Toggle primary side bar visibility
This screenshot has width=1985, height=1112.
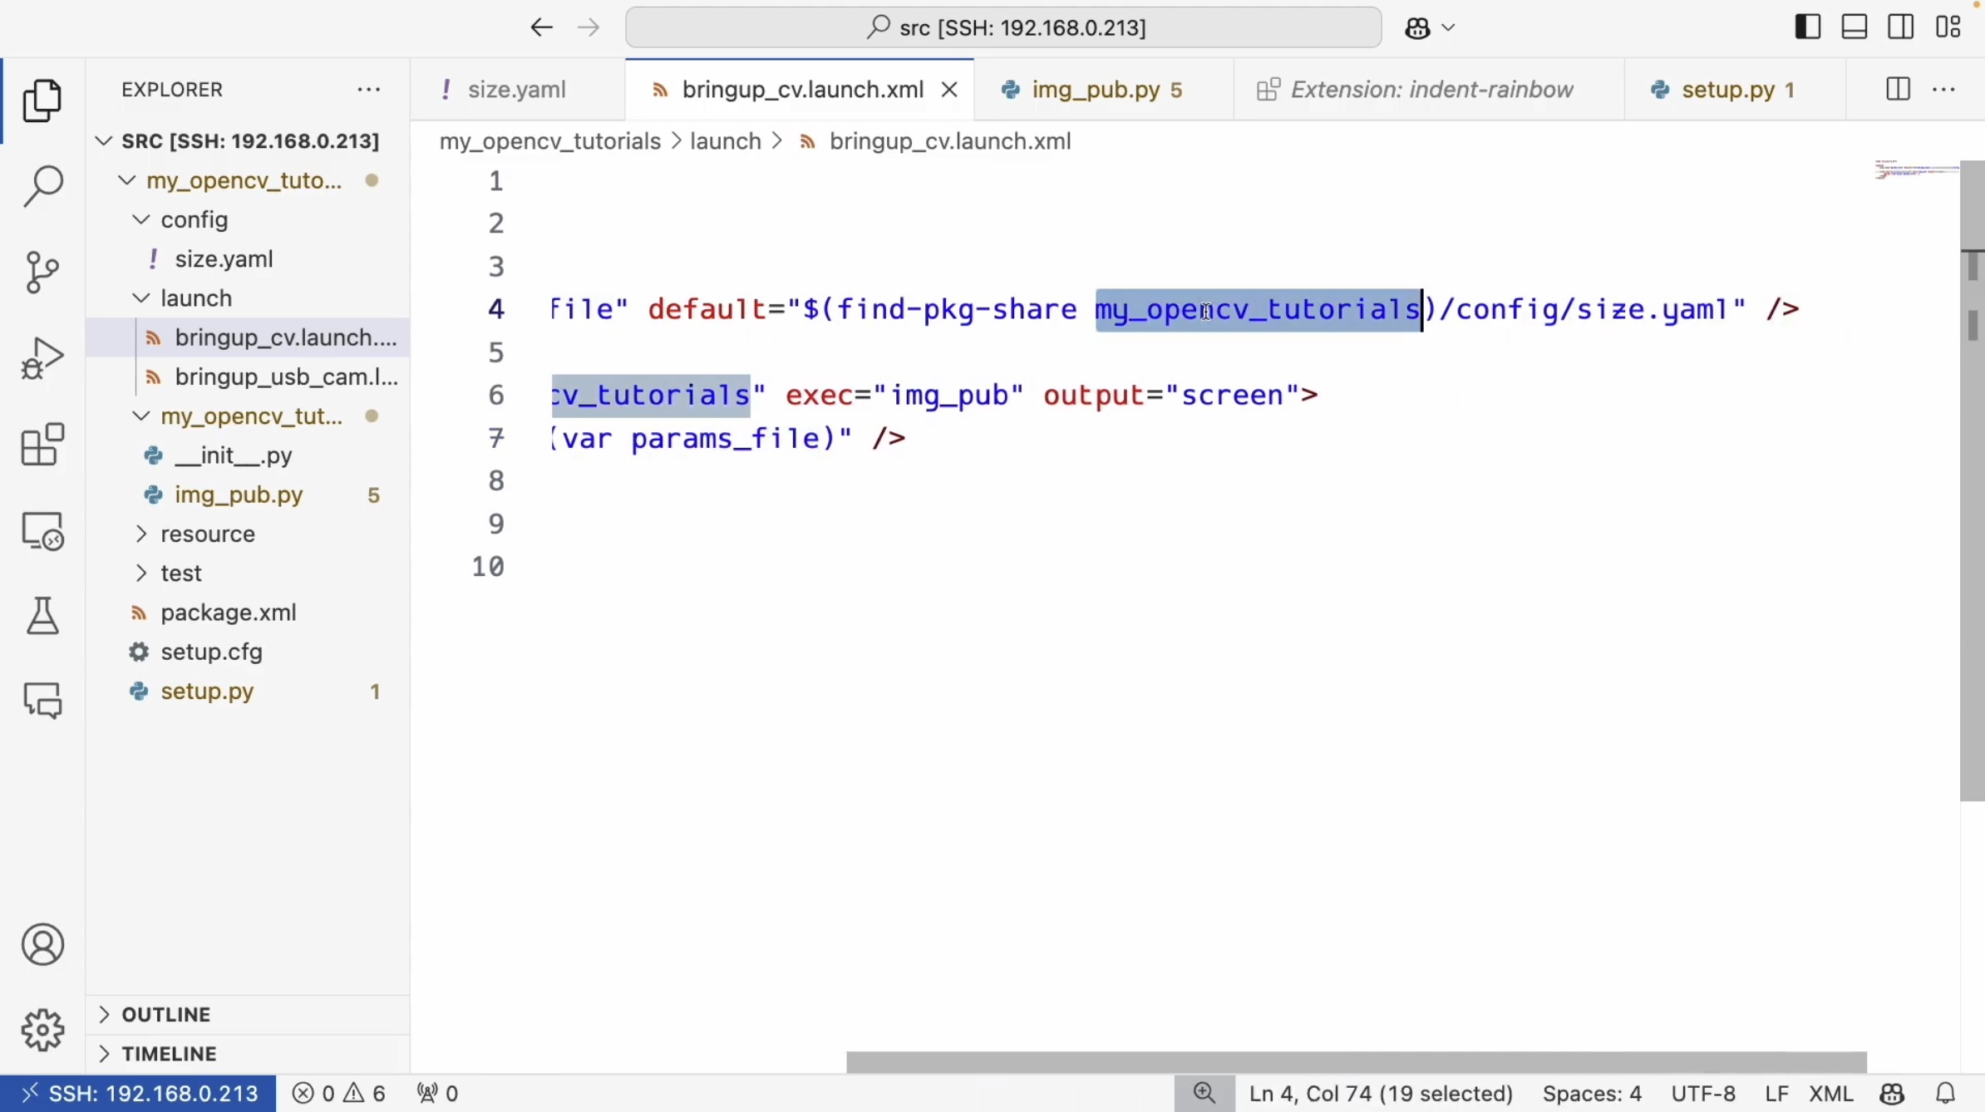(x=1807, y=27)
